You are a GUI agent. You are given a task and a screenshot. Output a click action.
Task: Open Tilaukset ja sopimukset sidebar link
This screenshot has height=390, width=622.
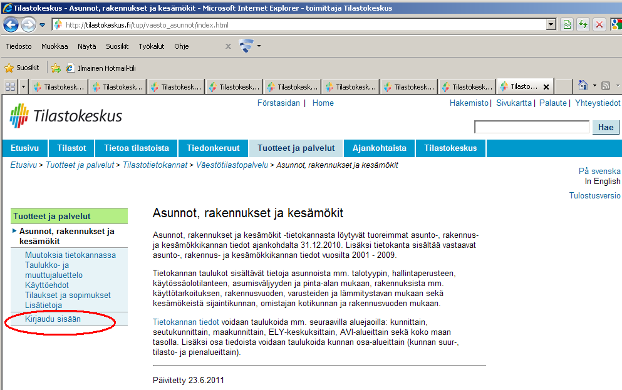coord(68,295)
